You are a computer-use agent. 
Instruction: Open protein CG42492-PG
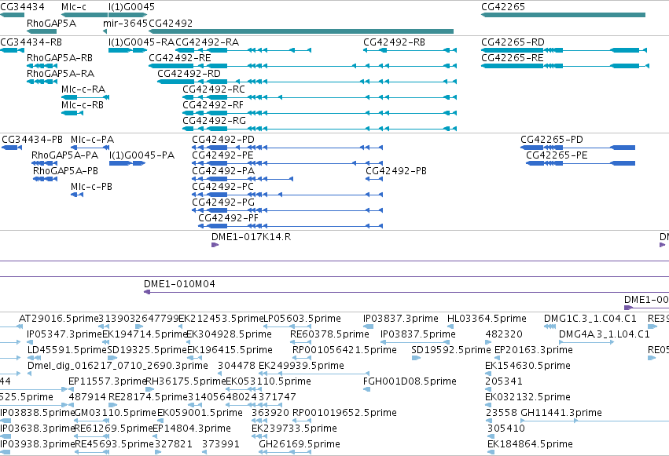[x=288, y=210]
